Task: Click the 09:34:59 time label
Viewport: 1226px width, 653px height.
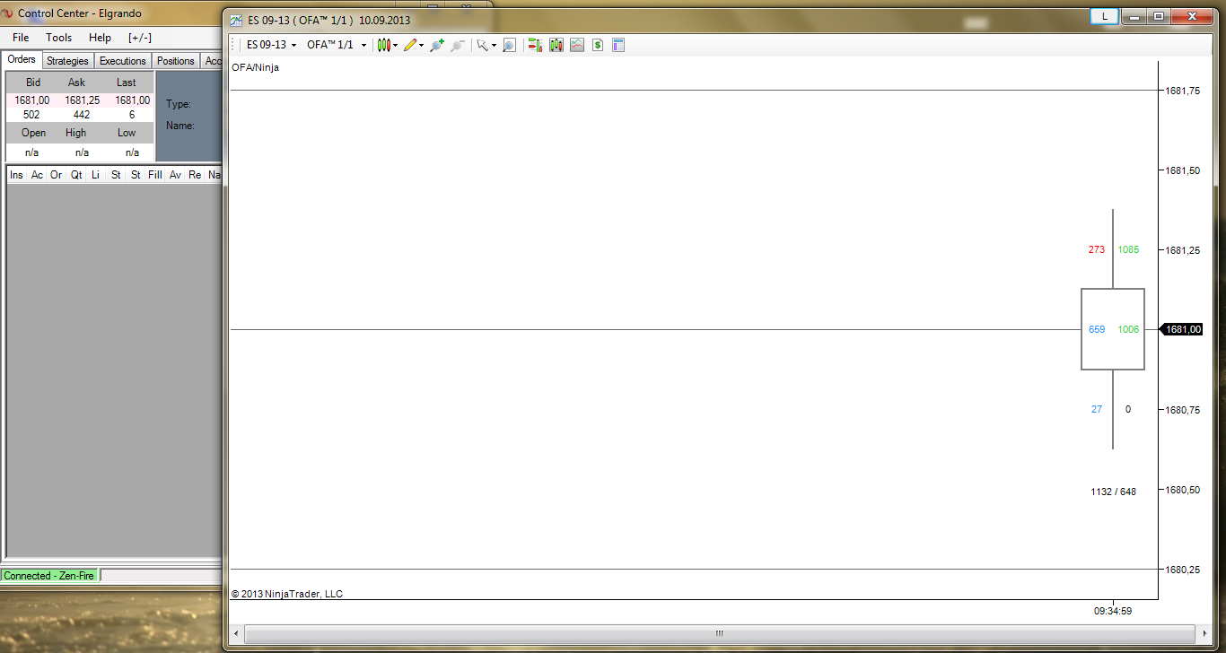Action: point(1113,611)
